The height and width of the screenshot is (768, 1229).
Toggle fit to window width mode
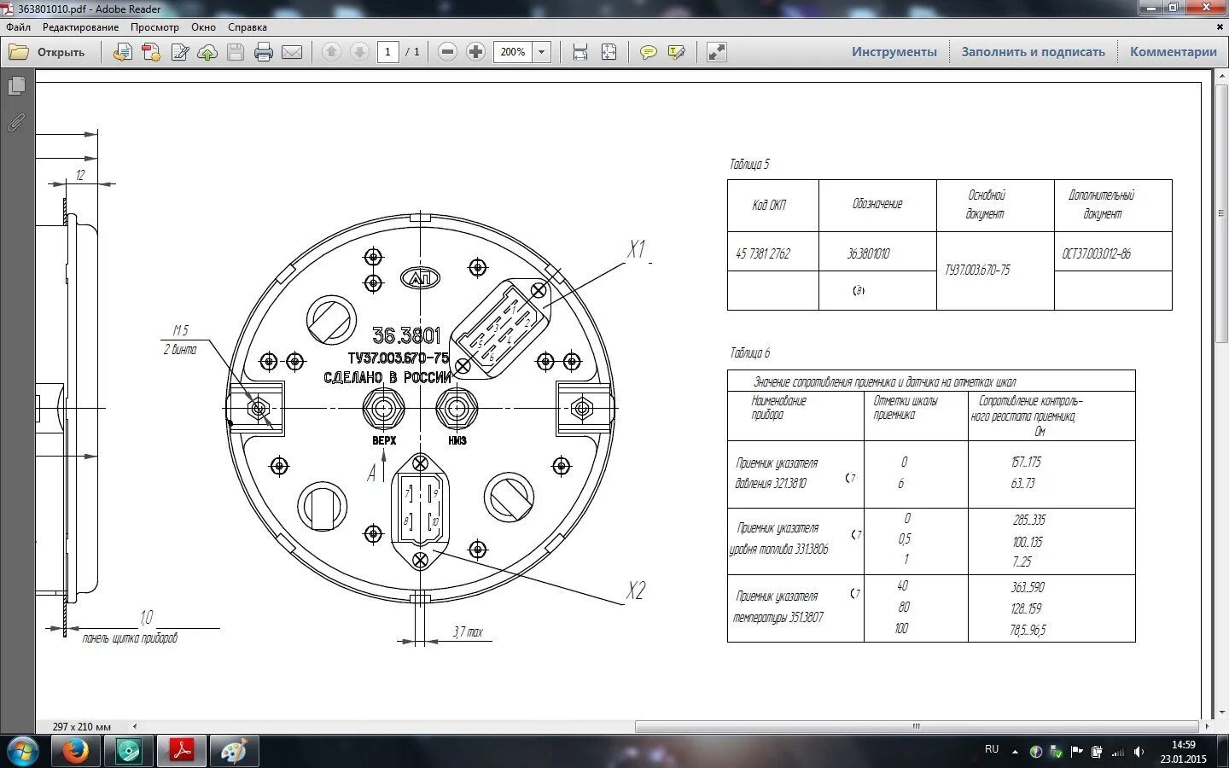click(580, 52)
